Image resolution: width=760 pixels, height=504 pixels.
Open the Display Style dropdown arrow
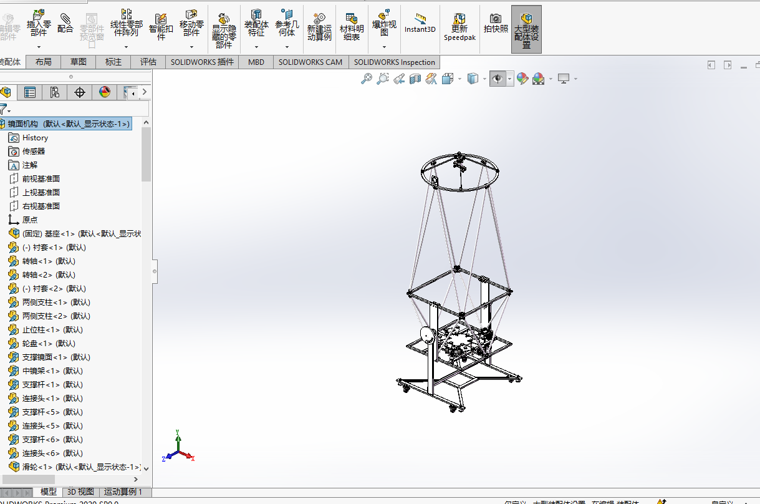click(x=485, y=79)
